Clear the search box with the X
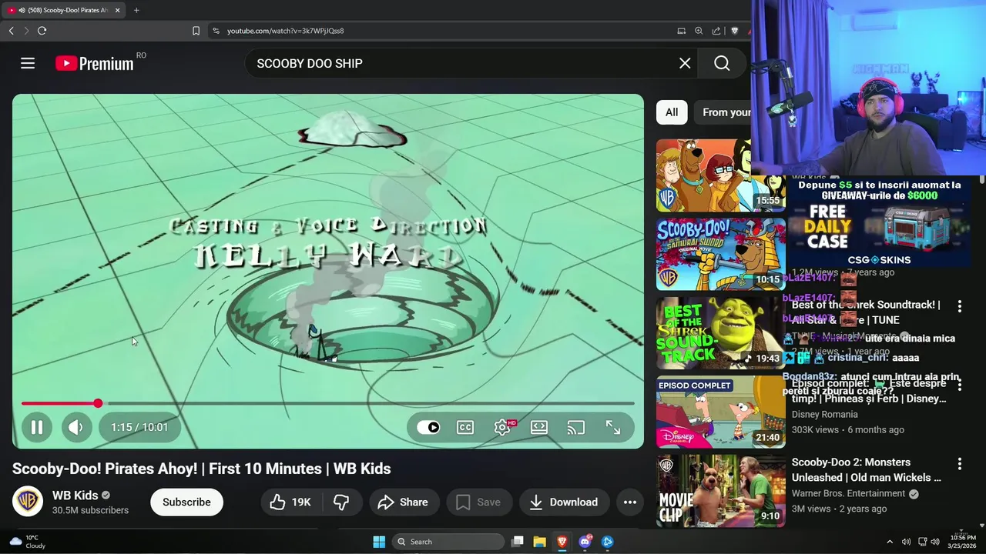 point(685,63)
